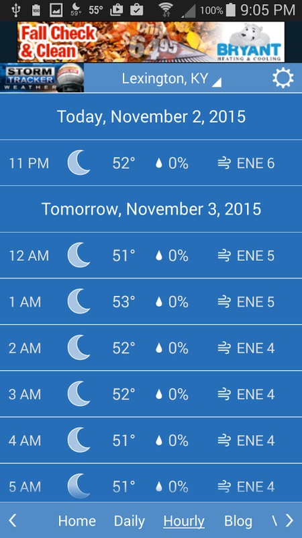Screen dimensions: 302x538
Task: Switch to the Daily tab
Action: [130, 521]
